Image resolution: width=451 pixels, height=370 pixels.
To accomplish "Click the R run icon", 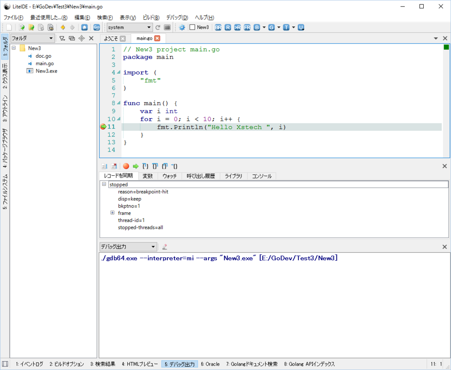I will click(228, 27).
